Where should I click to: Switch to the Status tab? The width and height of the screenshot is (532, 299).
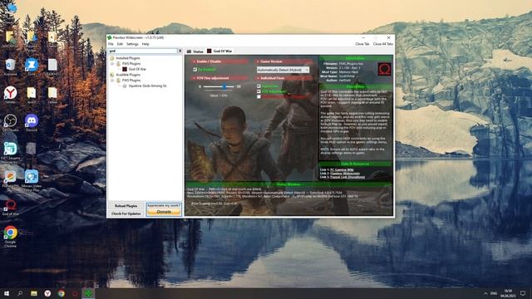pos(195,51)
